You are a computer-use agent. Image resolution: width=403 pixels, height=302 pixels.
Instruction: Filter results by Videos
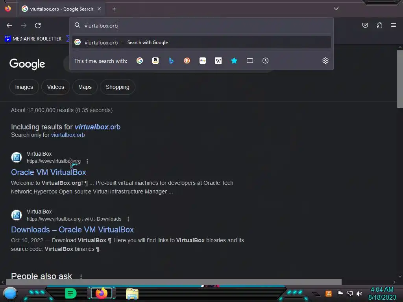55,87
